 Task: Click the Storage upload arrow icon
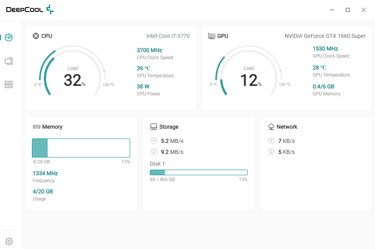pyautogui.click(x=154, y=141)
